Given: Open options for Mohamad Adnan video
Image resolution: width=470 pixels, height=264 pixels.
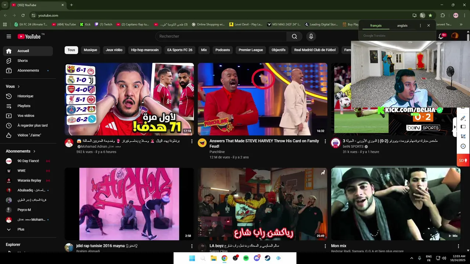Looking at the screenshot, I should 192,141.
